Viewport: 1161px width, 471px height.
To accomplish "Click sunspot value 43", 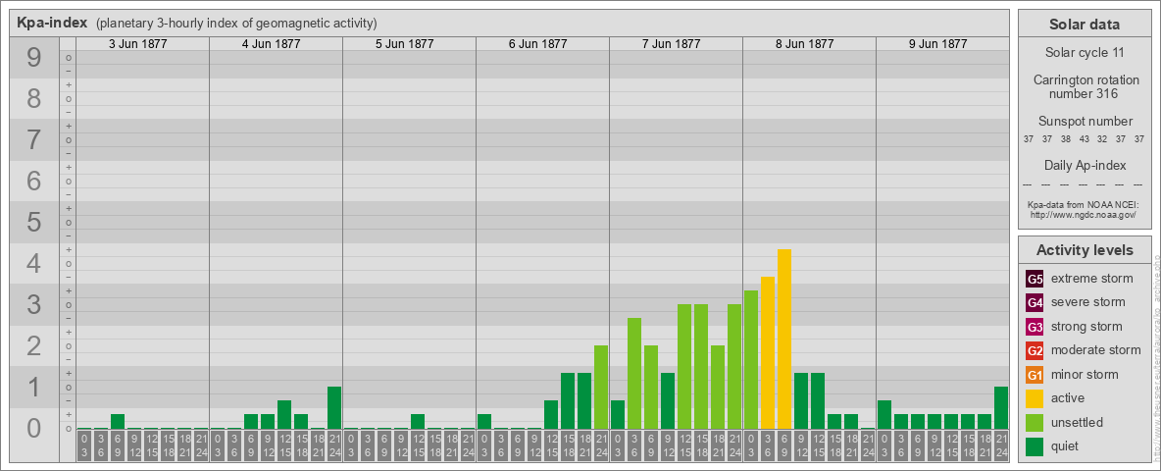I will (1084, 139).
